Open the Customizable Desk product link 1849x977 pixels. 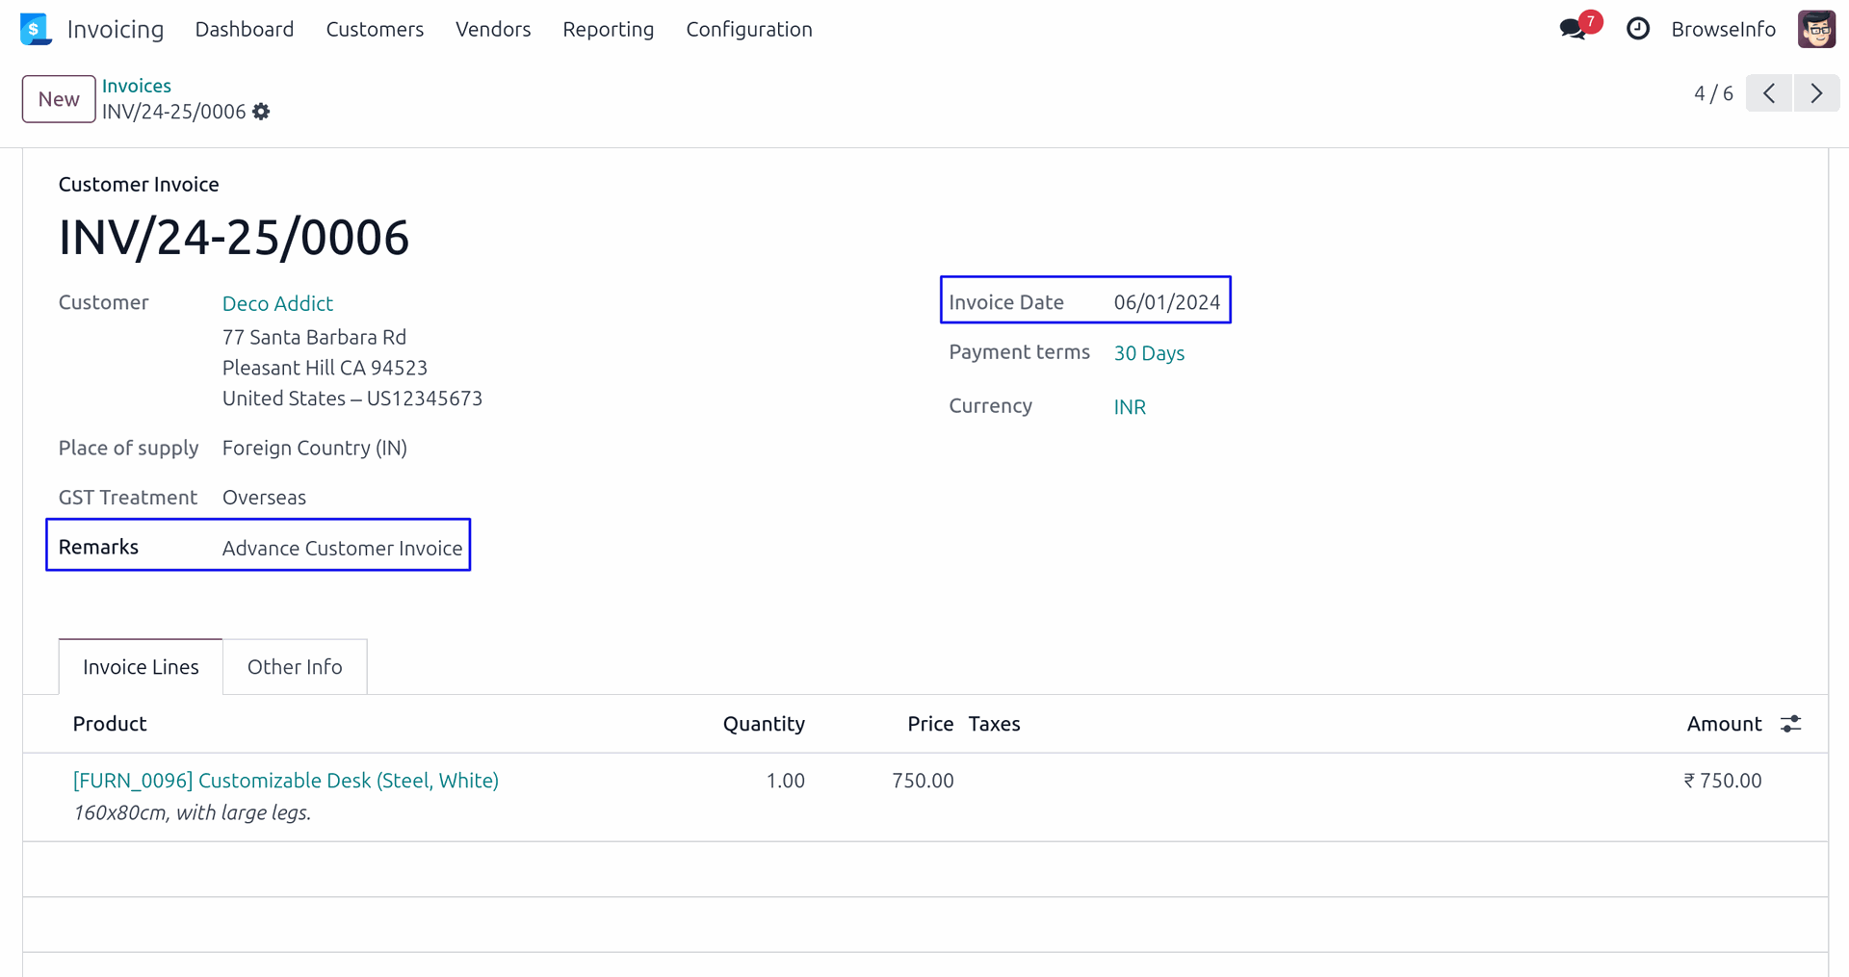pyautogui.click(x=286, y=781)
